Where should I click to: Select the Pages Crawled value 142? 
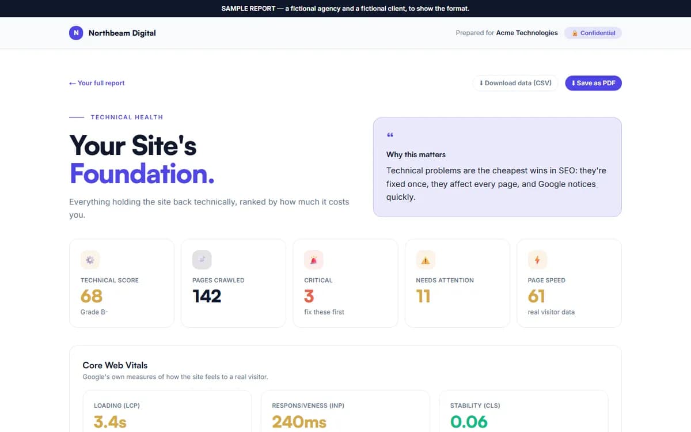click(x=207, y=296)
